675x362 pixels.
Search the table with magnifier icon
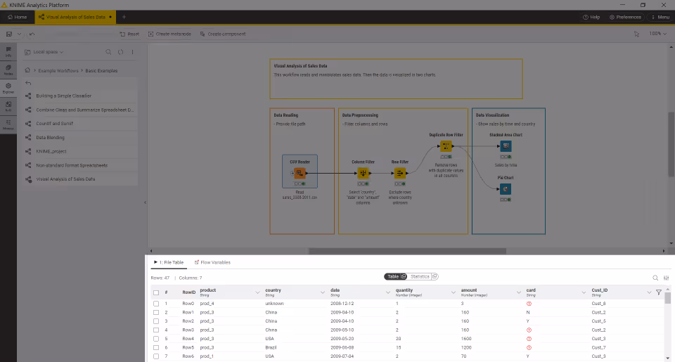[655, 278]
